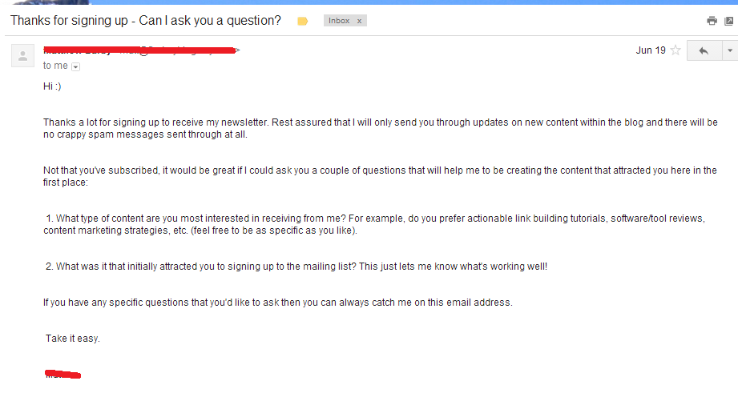Remove the Inbox label with its x
The height and width of the screenshot is (393, 738).
click(x=359, y=21)
